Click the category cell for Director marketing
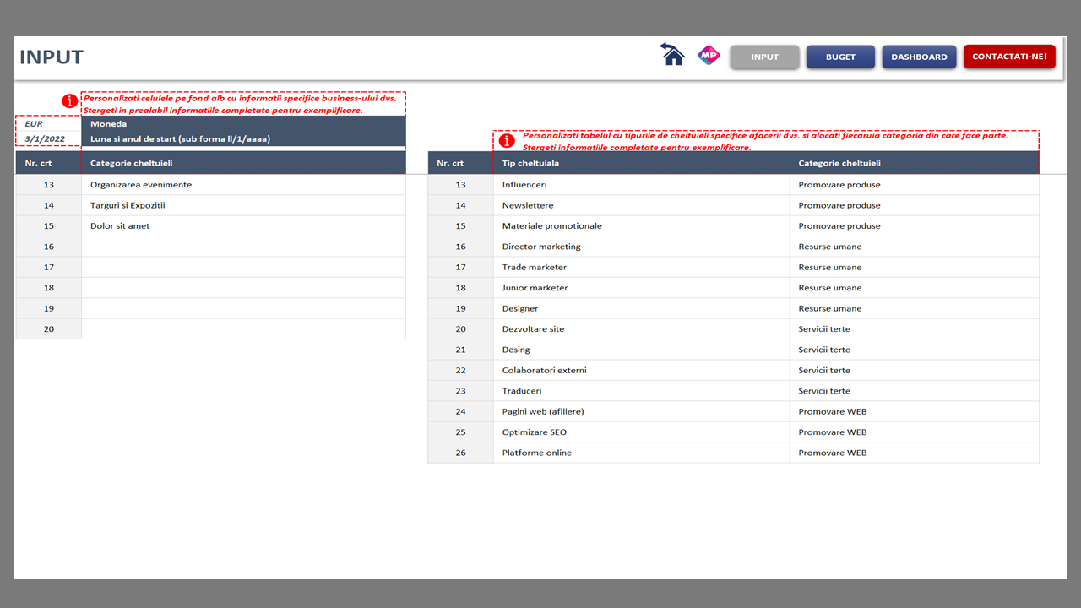The height and width of the screenshot is (608, 1081). pos(913,247)
